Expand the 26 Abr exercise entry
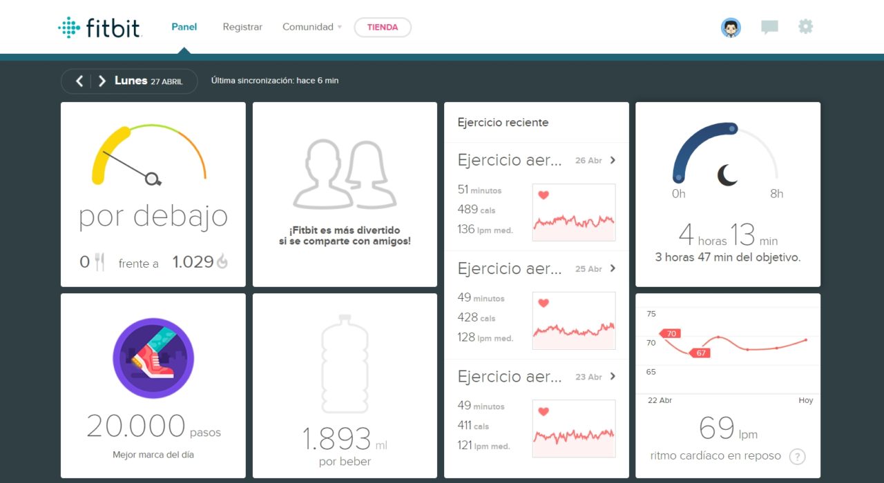 613,160
